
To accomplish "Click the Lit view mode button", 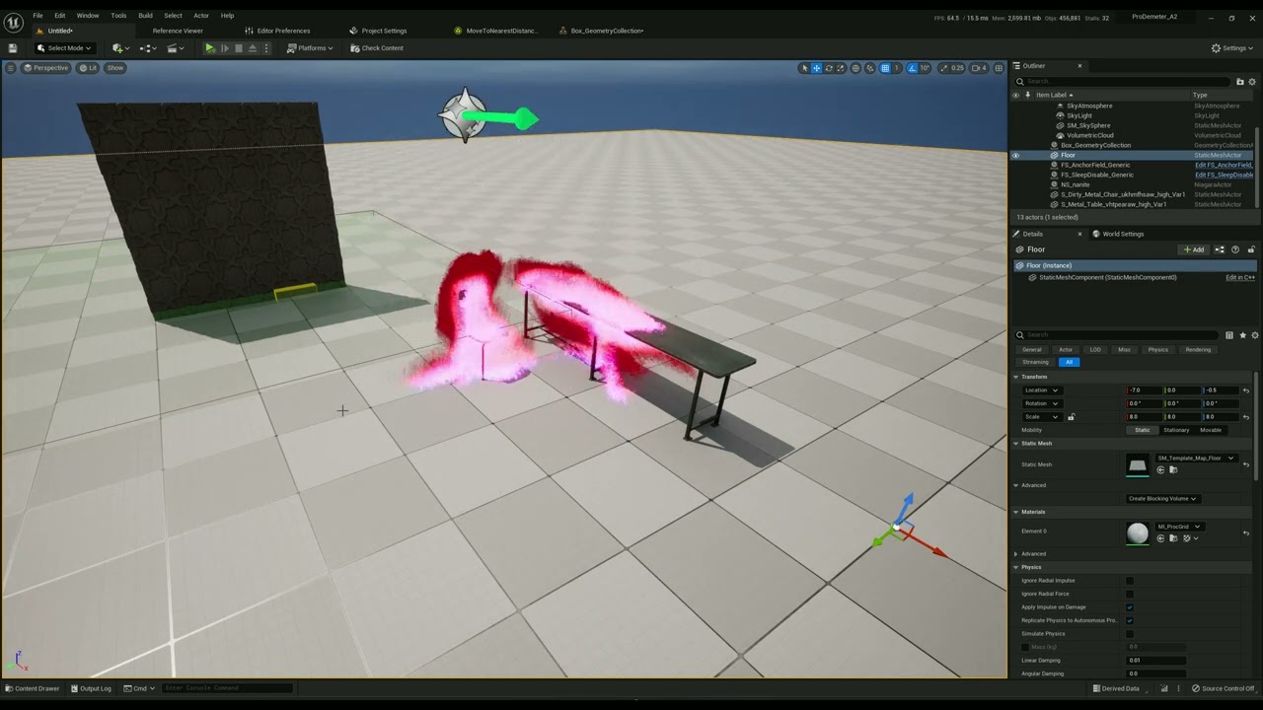I will click(x=88, y=68).
